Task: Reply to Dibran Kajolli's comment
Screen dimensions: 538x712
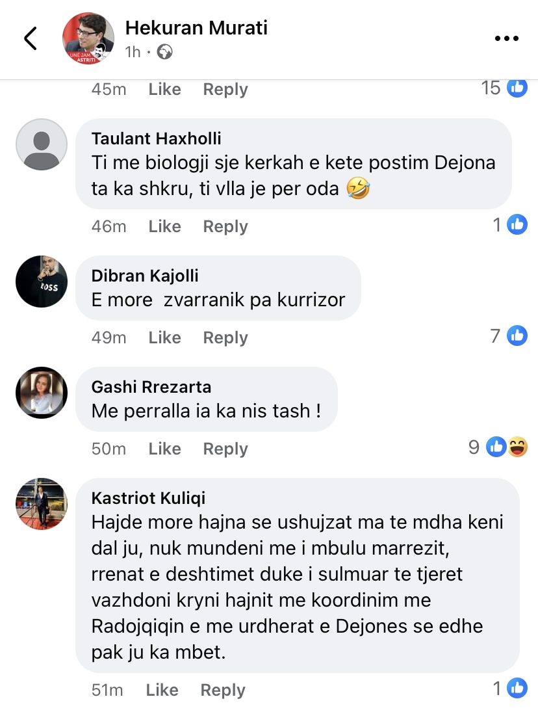Action: pos(225,337)
